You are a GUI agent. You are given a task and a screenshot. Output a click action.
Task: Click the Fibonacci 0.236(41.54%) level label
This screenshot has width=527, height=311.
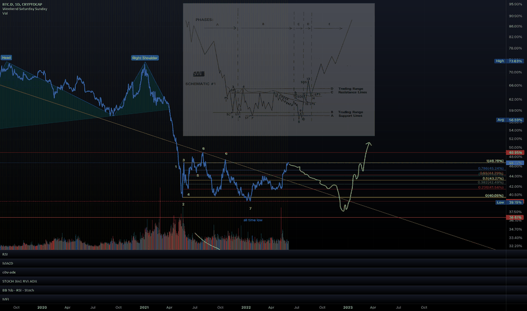coord(491,187)
